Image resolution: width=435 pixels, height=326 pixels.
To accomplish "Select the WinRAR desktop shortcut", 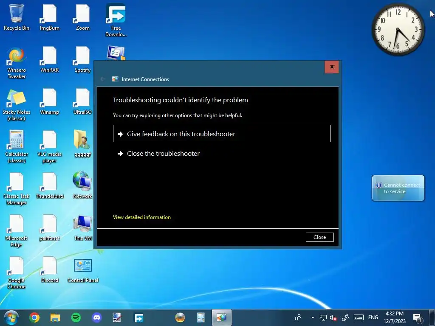I will tap(49, 59).
